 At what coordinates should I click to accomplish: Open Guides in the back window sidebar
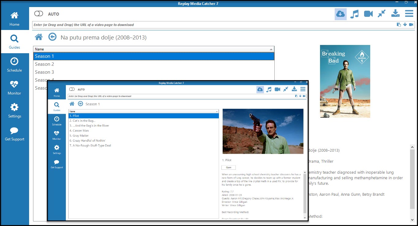pos(14,42)
